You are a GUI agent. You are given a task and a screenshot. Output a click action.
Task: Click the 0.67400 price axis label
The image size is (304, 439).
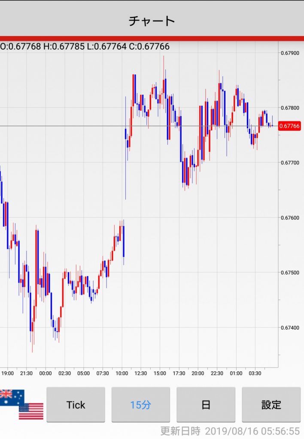click(x=290, y=328)
